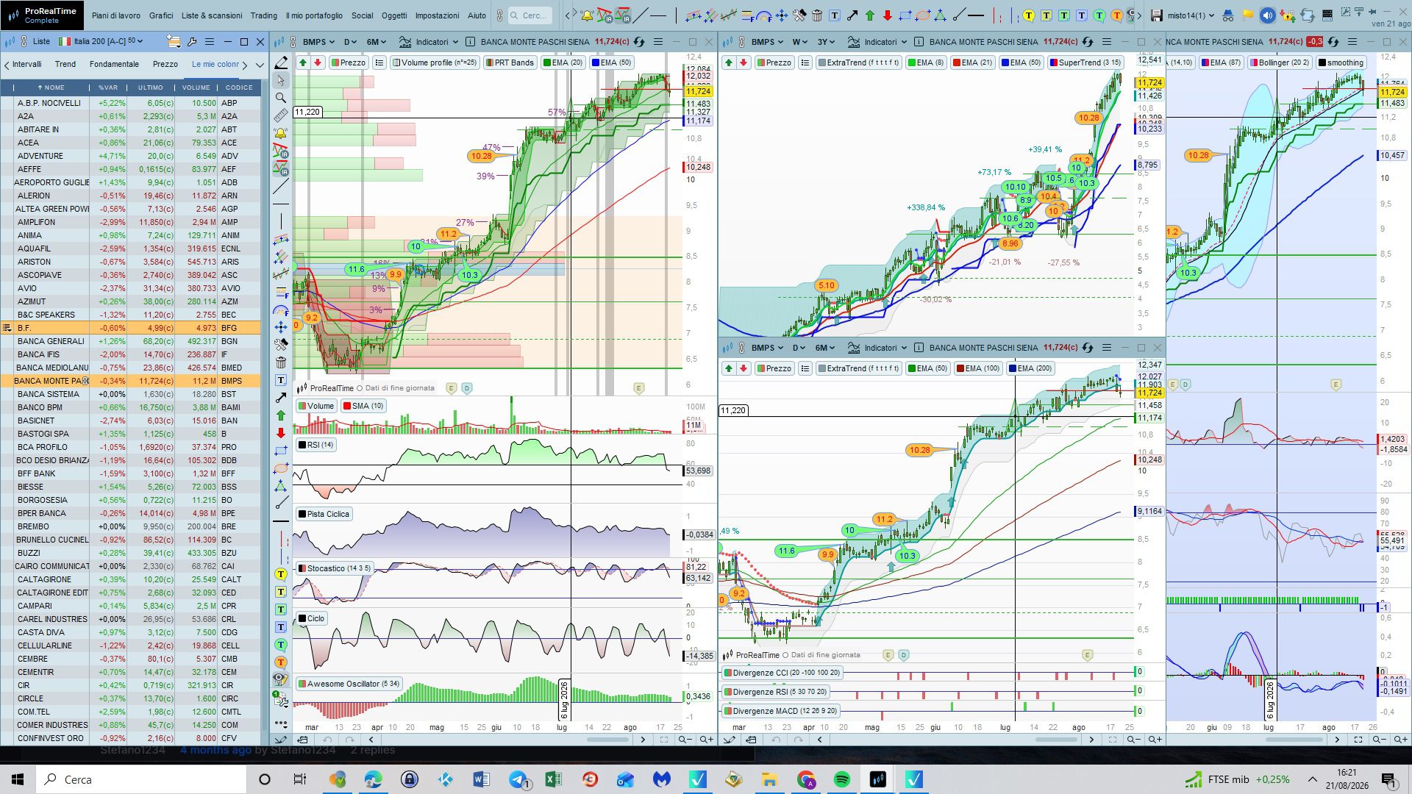Open Excel from the Windows taskbar
1412x794 pixels.
coord(554,779)
